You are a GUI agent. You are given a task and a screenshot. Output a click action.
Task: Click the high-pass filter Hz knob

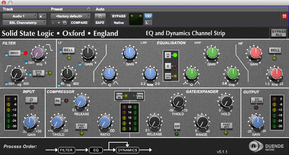pos(17,74)
